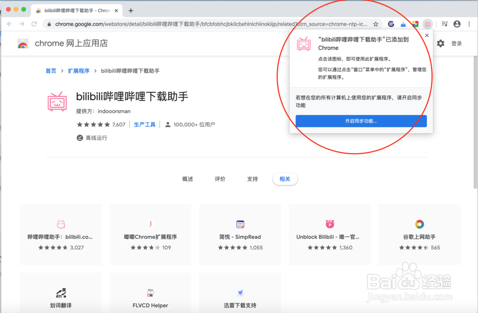Click the 100,000+ 位用户 text
Viewport: 478px width, 313px height.
point(194,125)
